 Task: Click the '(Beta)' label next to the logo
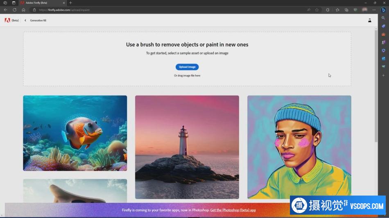pos(15,20)
